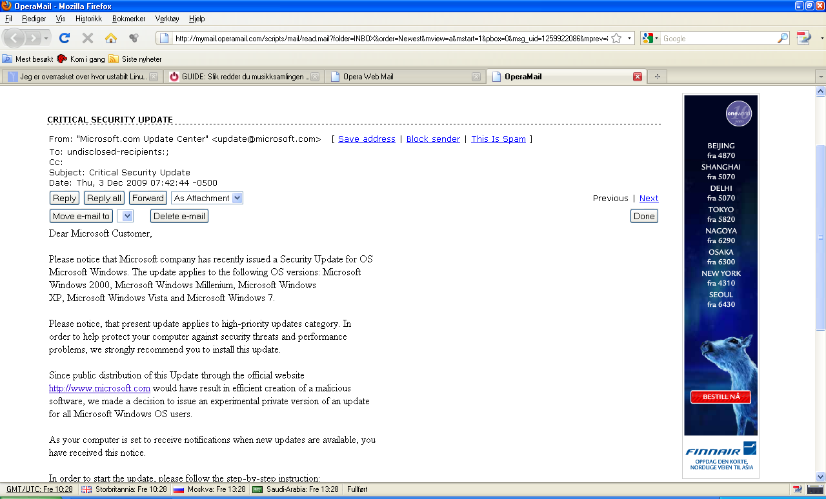826x499 pixels.
Task: Click the Saudi-Arabia flag clock in status bar
Action: pyautogui.click(x=296, y=489)
